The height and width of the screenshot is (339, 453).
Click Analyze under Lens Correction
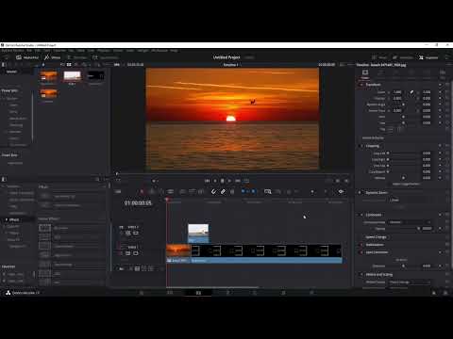pos(401,260)
